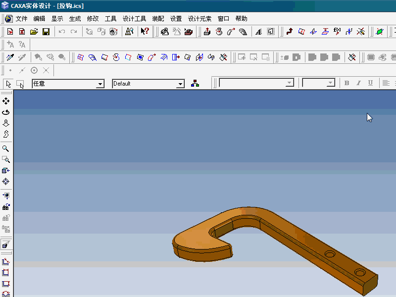Click the dolly camera tool
This screenshot has width=396, height=297.
click(6, 123)
